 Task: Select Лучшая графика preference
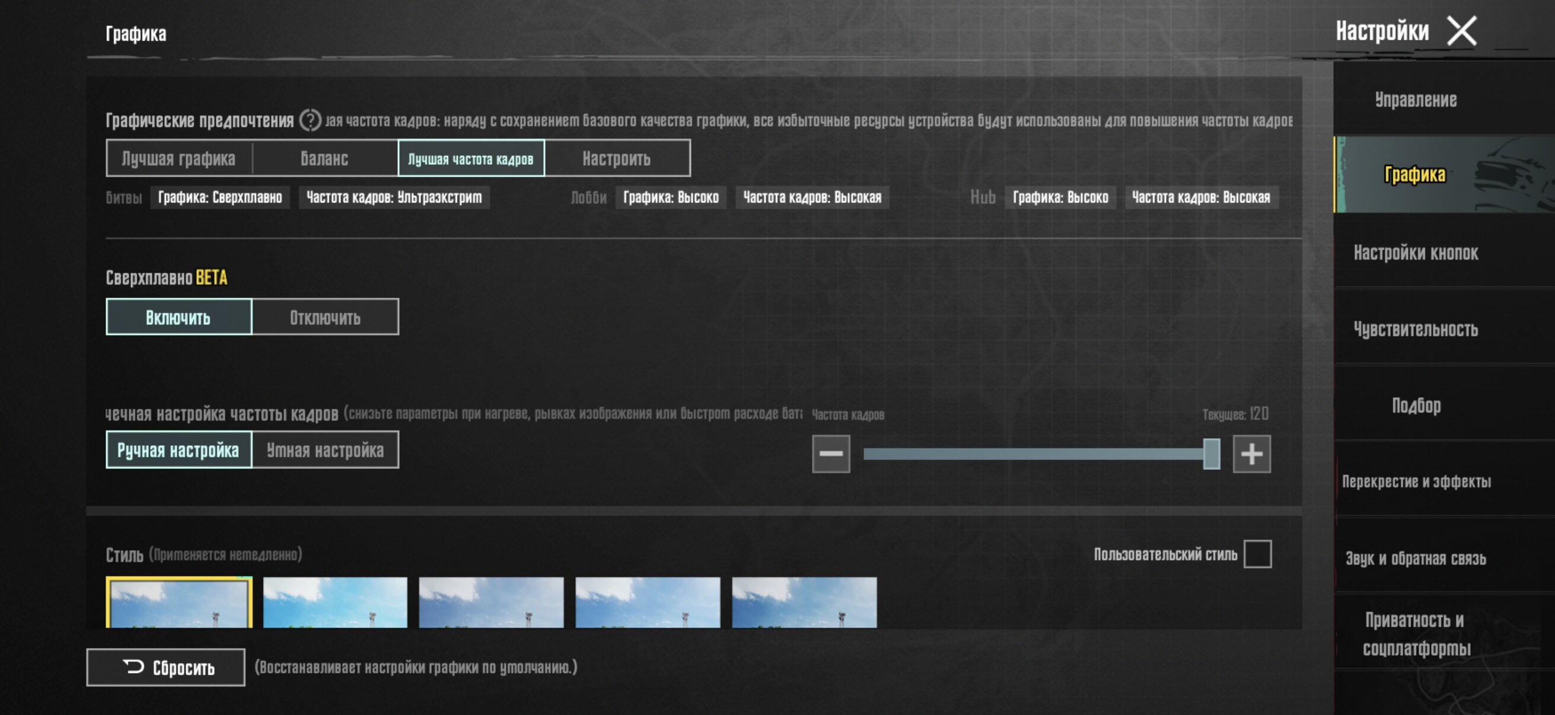(x=179, y=159)
